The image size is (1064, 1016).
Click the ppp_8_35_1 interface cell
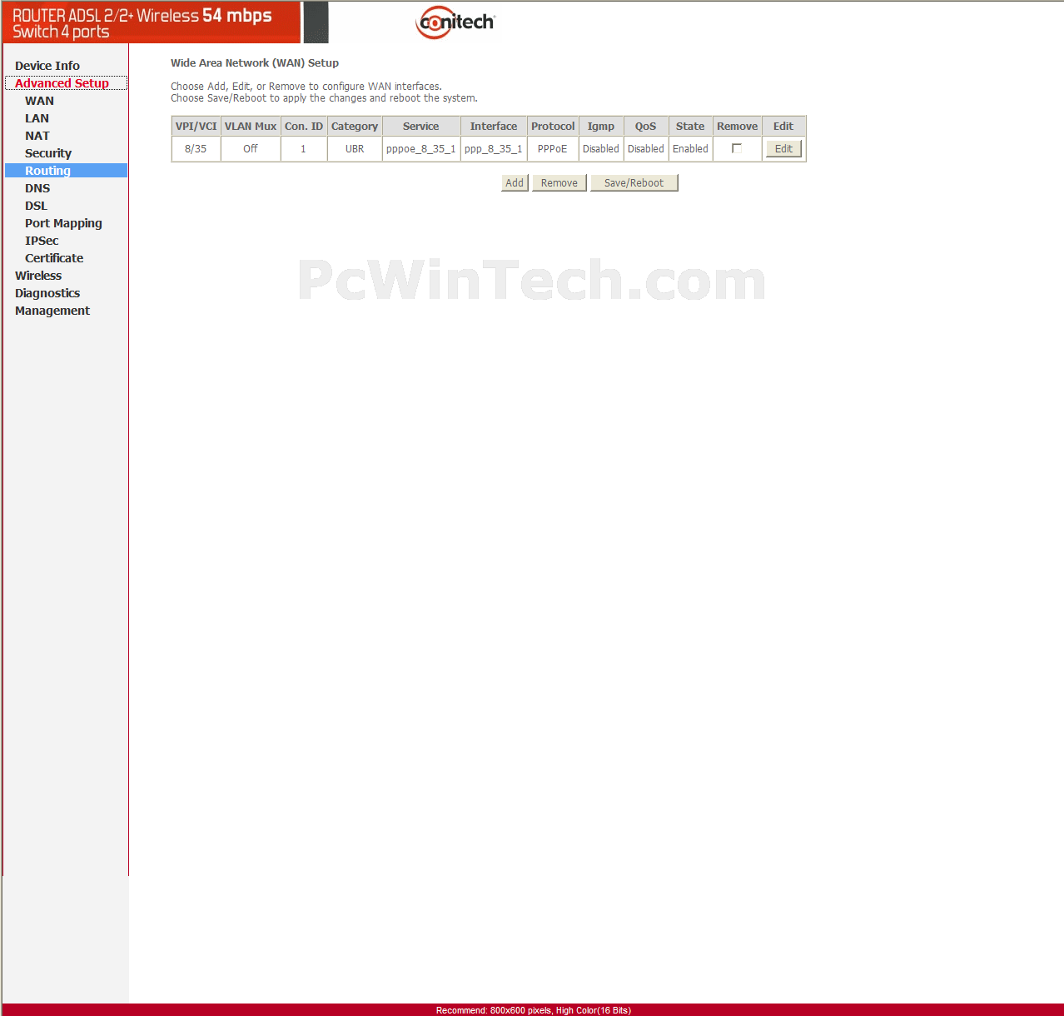(494, 149)
